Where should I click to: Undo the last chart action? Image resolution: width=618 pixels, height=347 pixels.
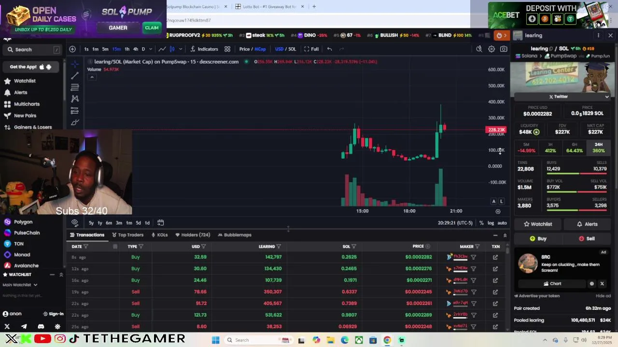(x=329, y=49)
